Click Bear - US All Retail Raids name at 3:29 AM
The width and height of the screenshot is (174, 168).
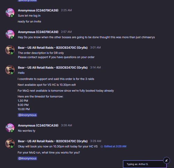pos(53,141)
